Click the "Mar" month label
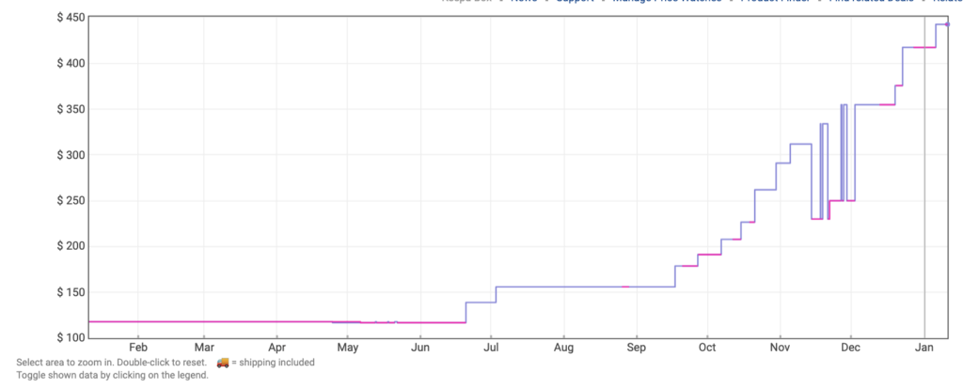 [x=204, y=349]
